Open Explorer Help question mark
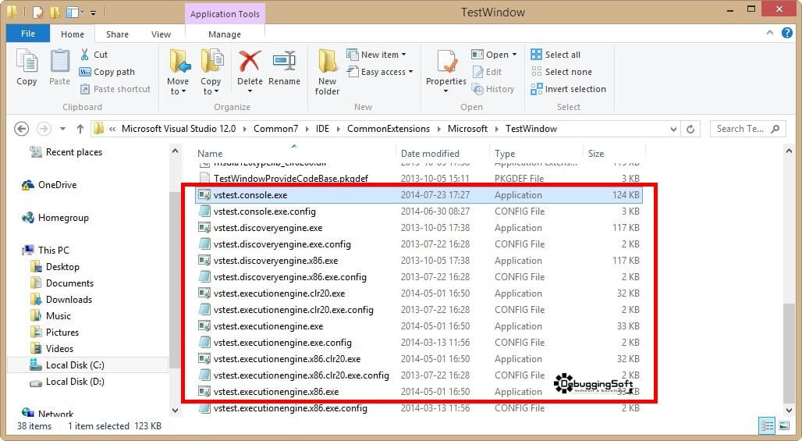 (x=787, y=33)
